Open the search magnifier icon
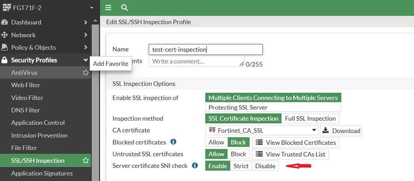This screenshot has width=414, height=181. 124,8
